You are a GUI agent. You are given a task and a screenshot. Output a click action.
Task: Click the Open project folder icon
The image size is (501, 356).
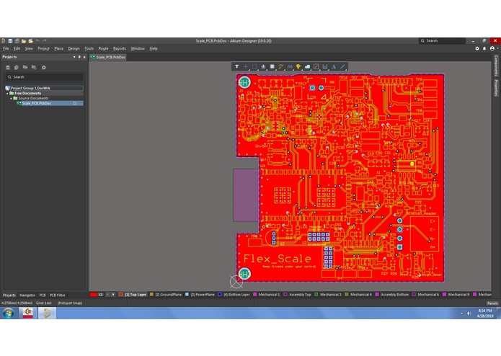point(31,41)
